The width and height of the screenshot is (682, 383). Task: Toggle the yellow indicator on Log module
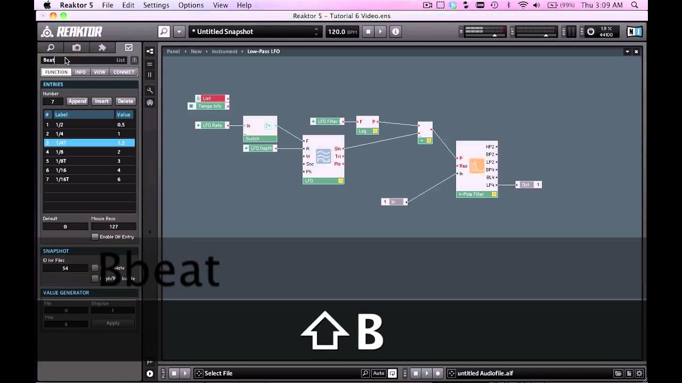375,131
